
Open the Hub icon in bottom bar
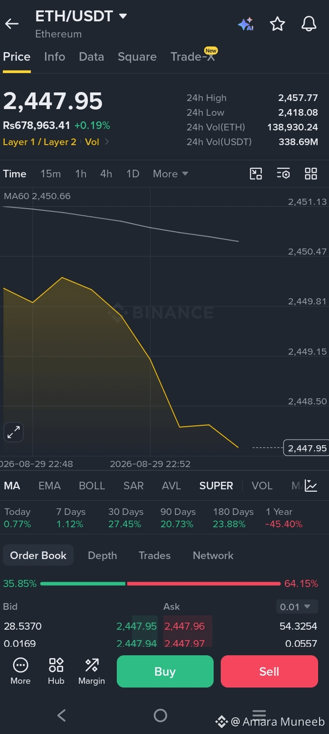click(56, 671)
